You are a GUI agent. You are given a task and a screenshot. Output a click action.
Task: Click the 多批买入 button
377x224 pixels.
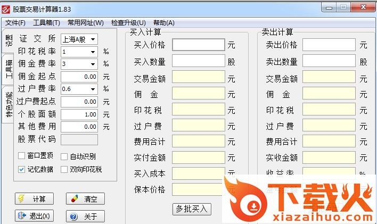pyautogui.click(x=192, y=209)
